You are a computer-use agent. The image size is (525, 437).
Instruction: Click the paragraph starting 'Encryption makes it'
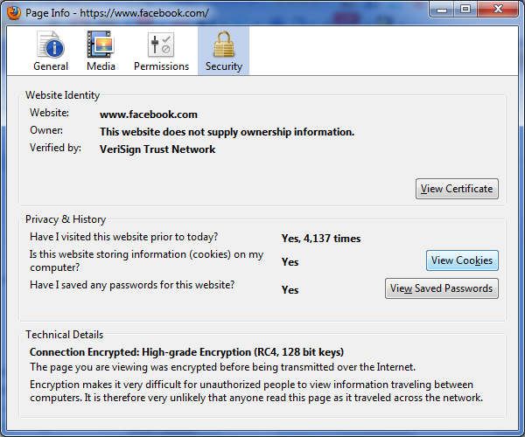coord(256,391)
